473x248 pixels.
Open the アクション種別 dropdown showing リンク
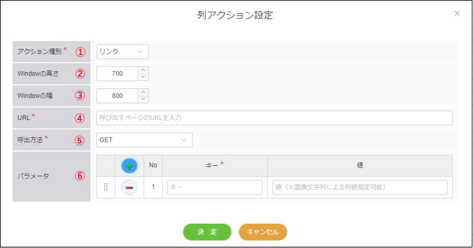coord(122,51)
